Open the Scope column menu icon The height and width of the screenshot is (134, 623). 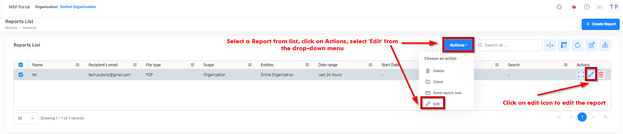click(x=250, y=65)
